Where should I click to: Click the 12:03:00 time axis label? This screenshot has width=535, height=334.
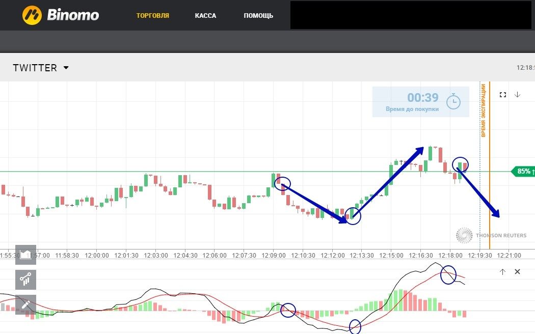pyautogui.click(x=156, y=255)
